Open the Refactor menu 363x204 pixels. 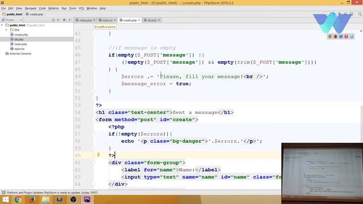click(53, 8)
